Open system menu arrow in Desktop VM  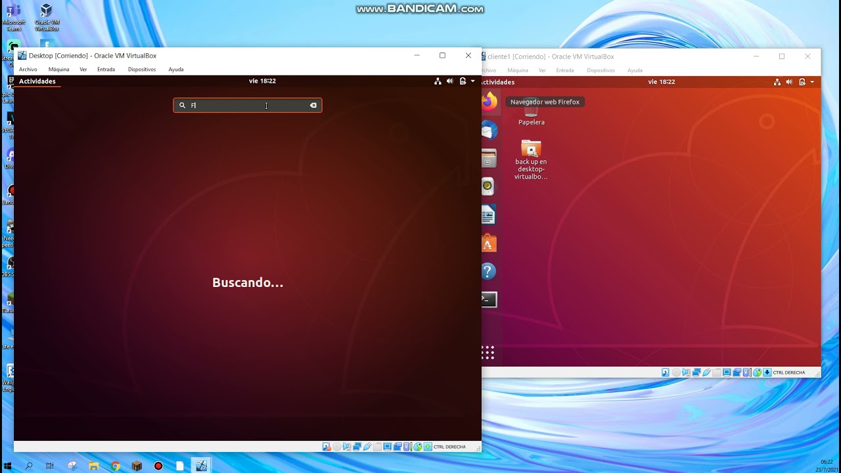(472, 81)
